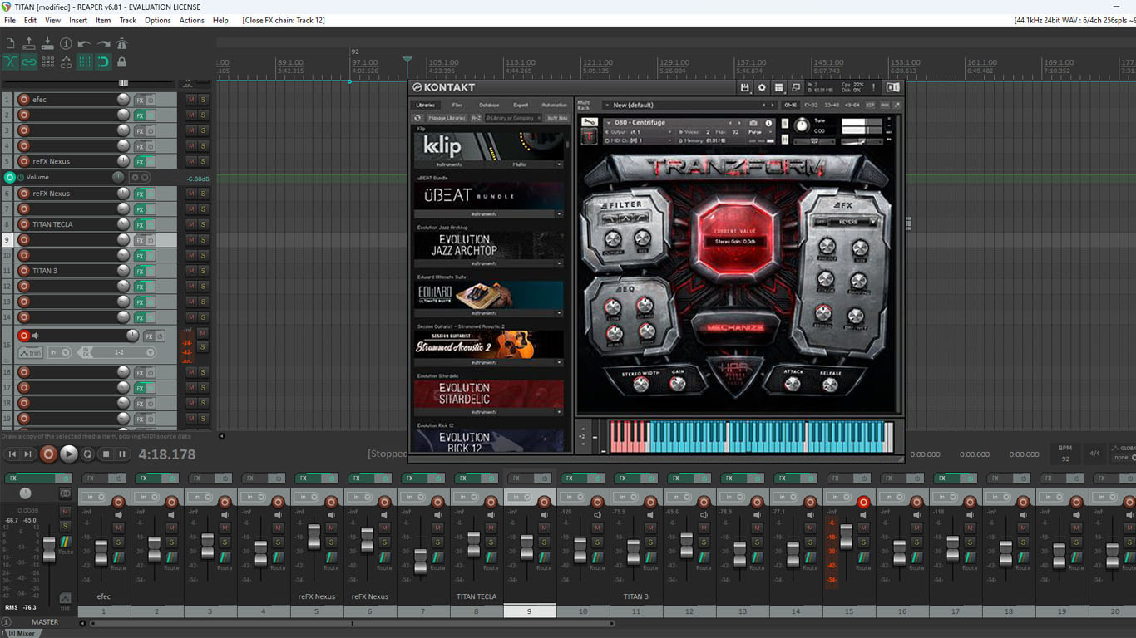Toggle auto-crossfade toolbar icon
Screen dimensions: 1136x638
pos(10,61)
